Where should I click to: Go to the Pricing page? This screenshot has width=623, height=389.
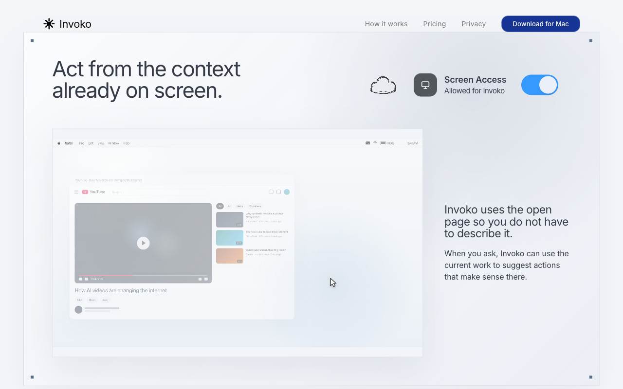click(434, 24)
